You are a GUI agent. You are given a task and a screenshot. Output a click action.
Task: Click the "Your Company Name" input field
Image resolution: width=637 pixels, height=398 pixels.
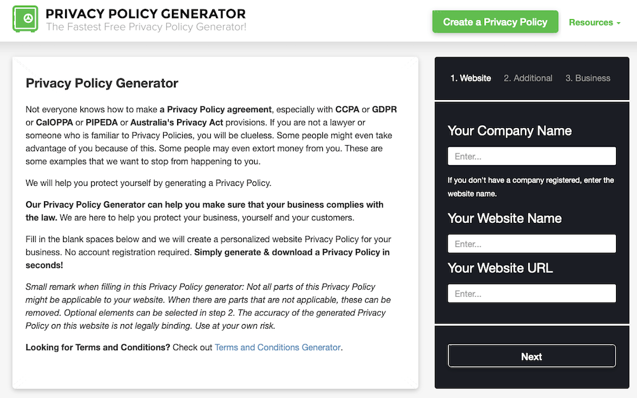tap(531, 155)
